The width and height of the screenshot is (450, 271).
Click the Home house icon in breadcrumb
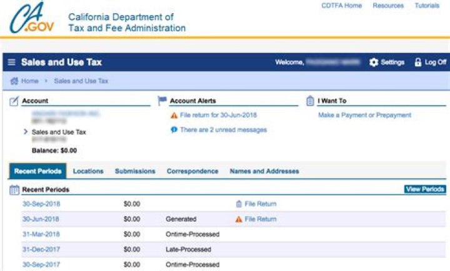click(x=14, y=81)
